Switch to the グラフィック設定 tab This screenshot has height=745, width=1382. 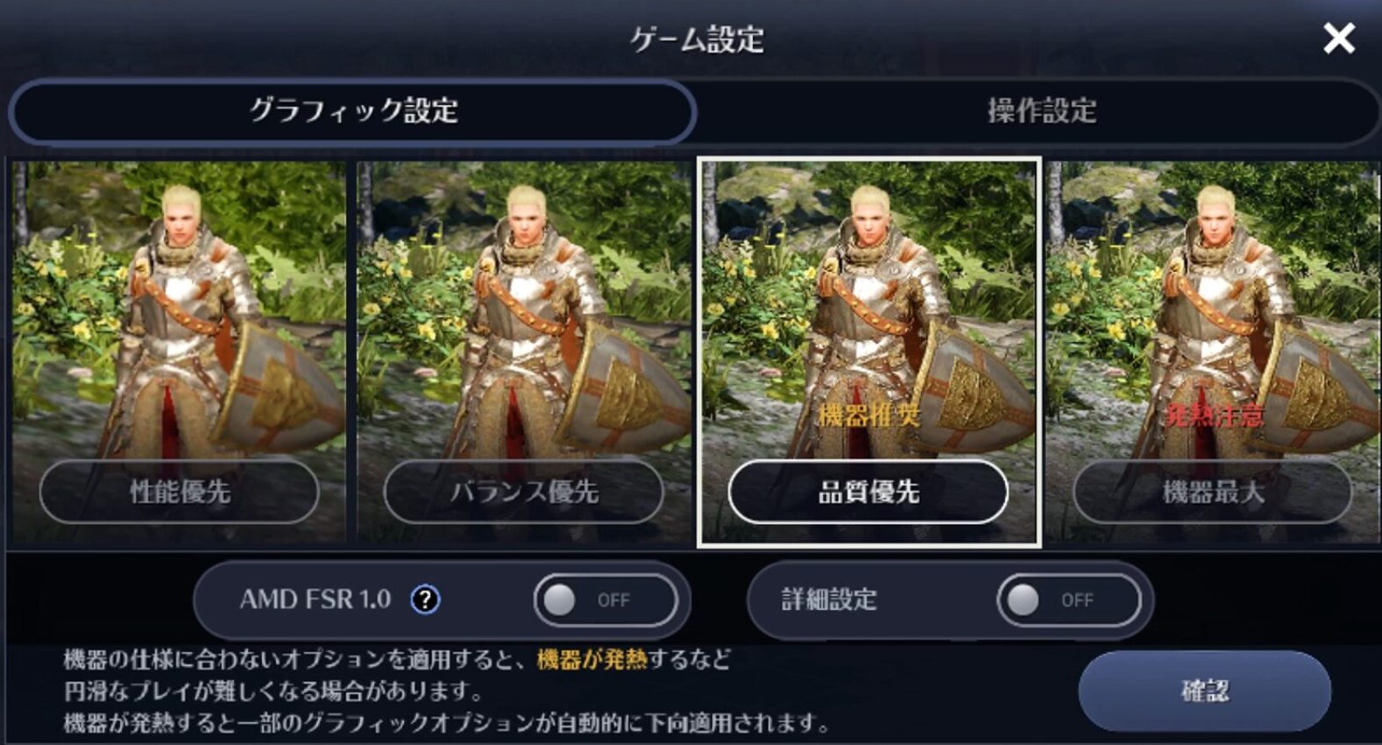coord(353,111)
